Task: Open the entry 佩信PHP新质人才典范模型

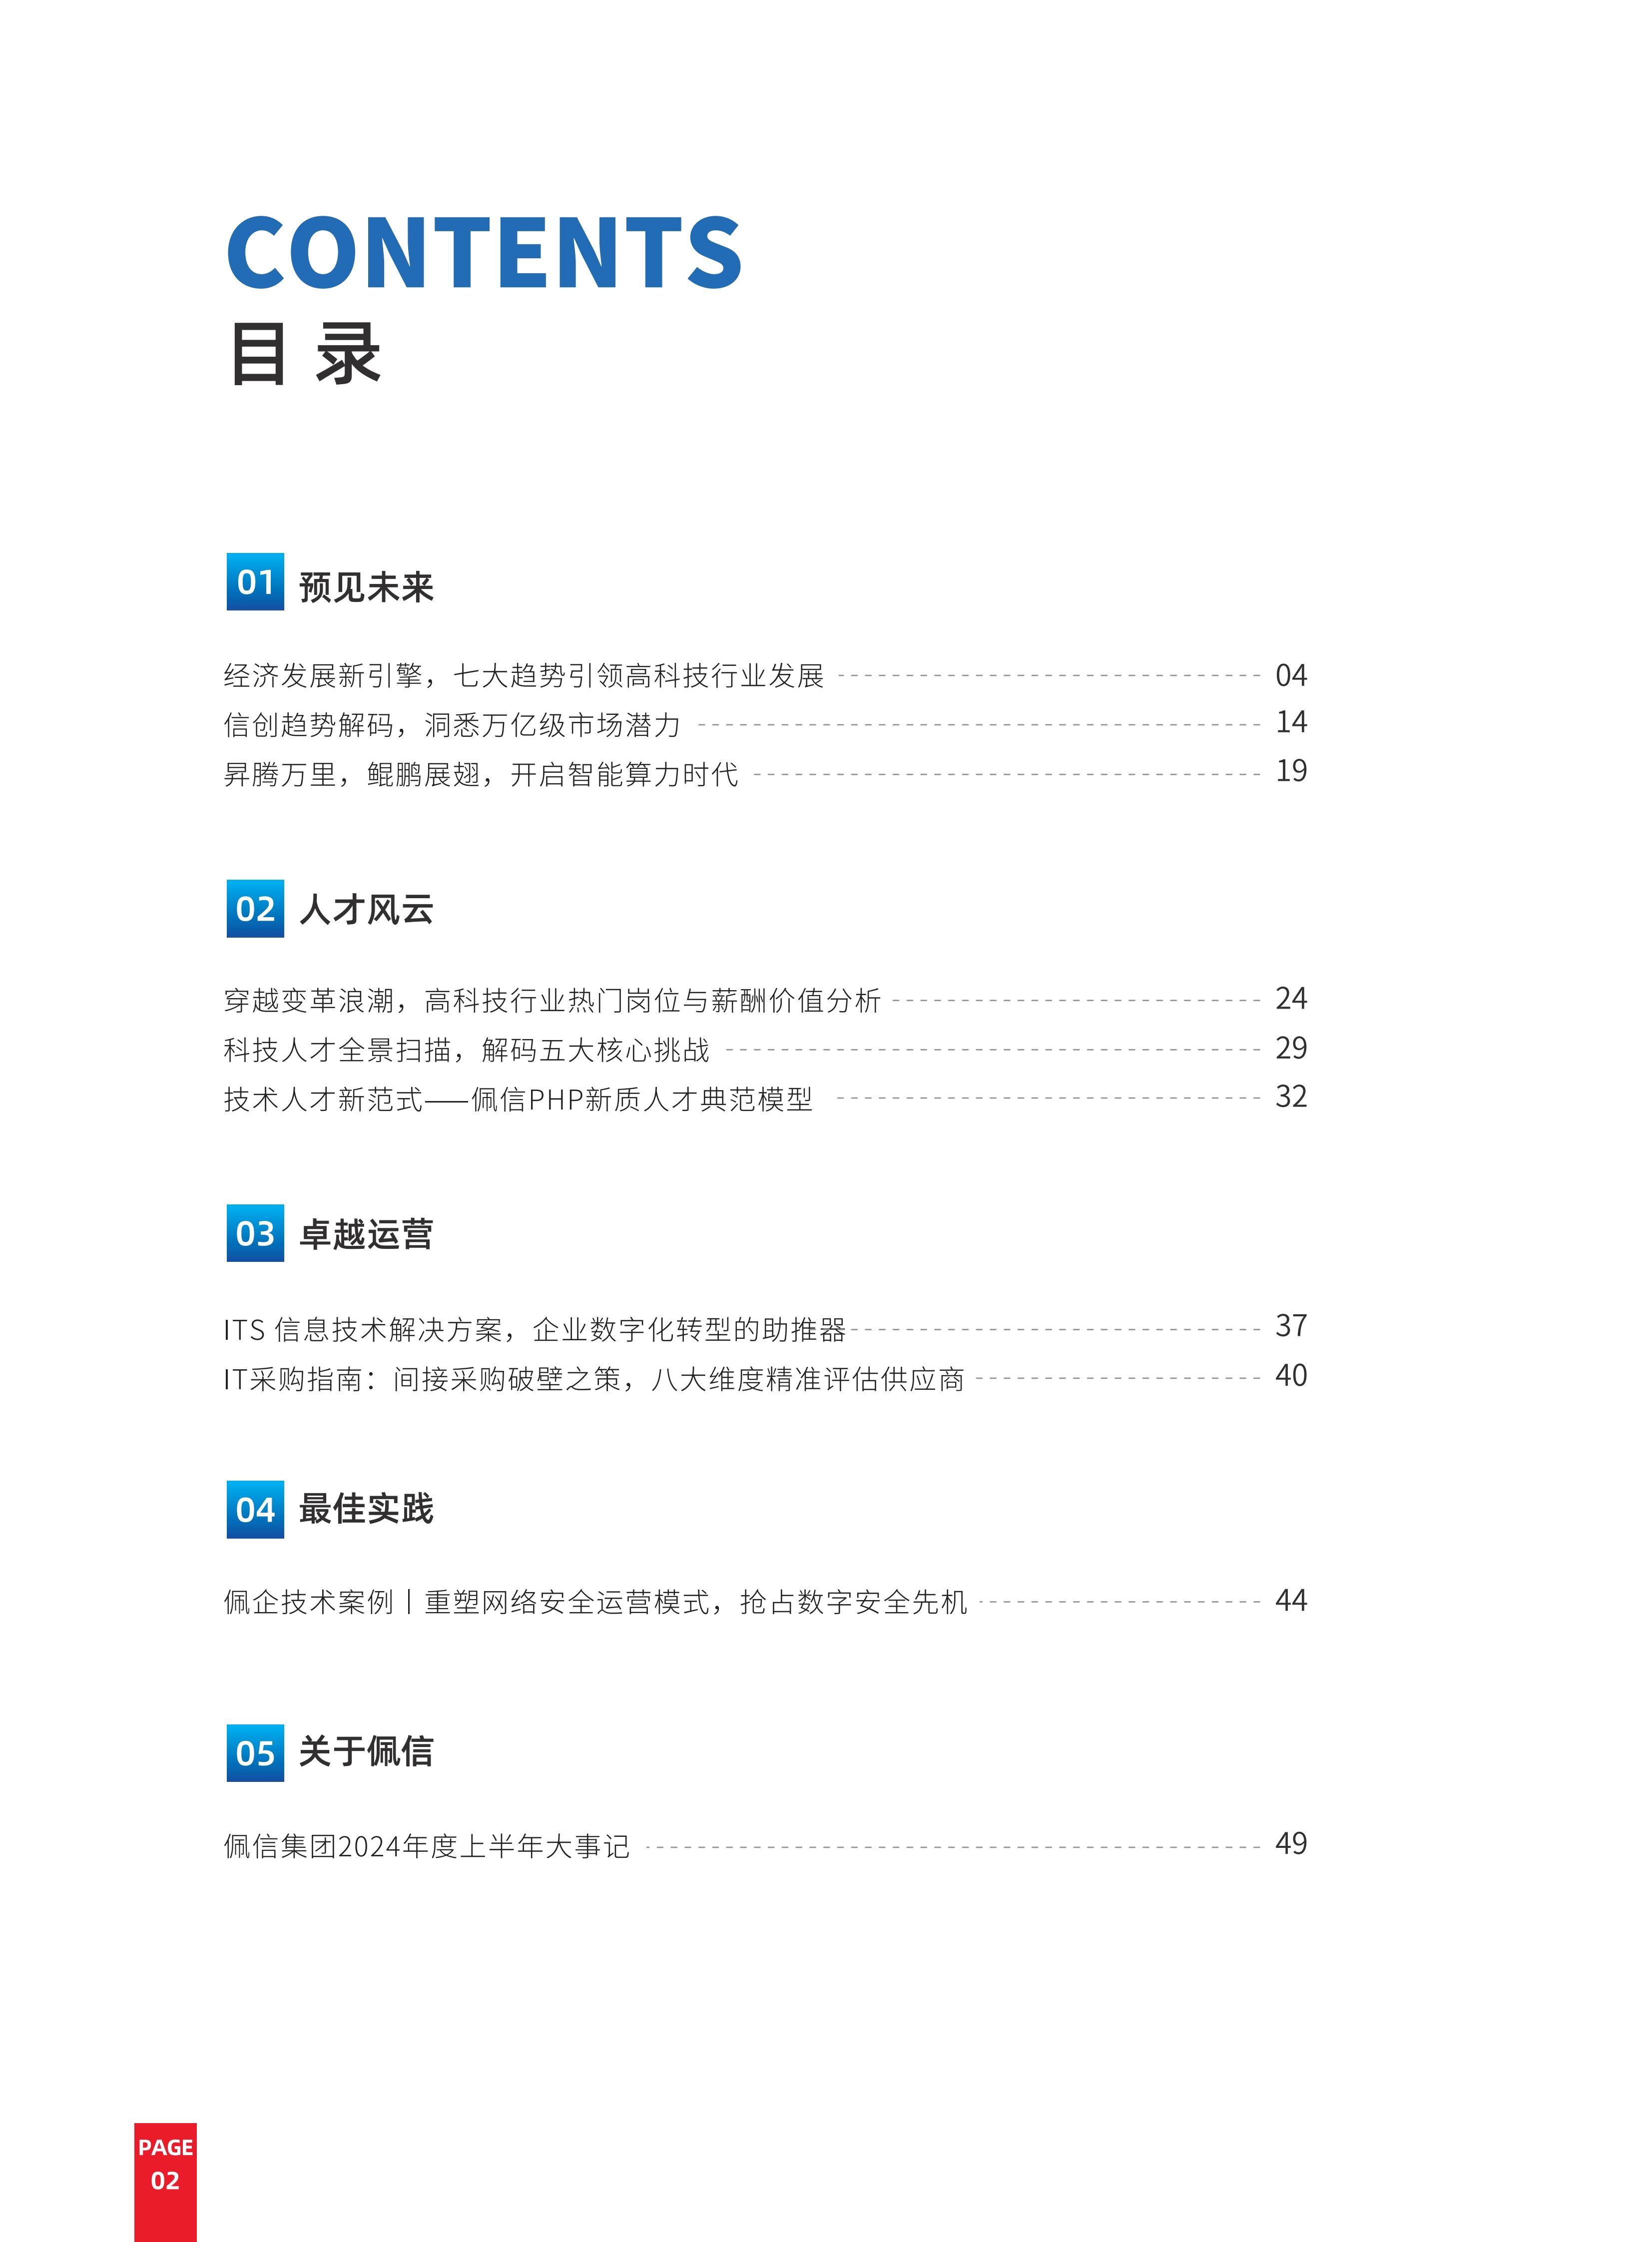Action: (x=765, y=1098)
